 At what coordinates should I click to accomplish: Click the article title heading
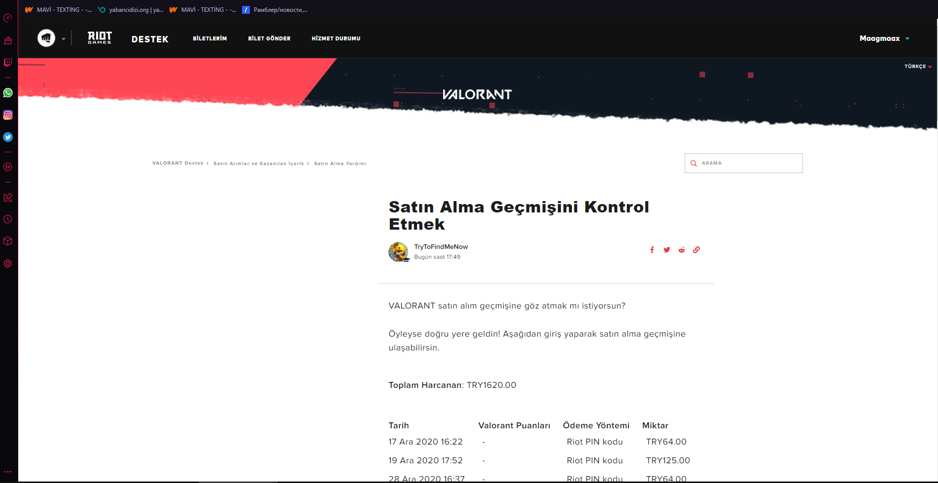(519, 215)
